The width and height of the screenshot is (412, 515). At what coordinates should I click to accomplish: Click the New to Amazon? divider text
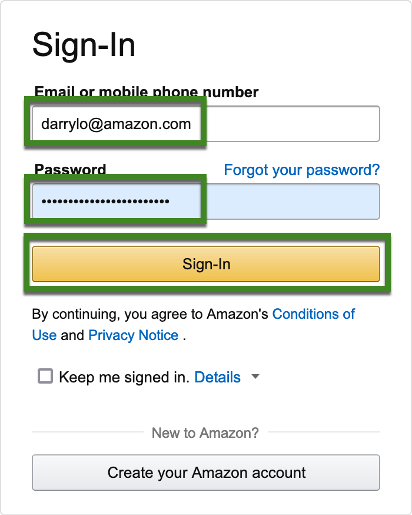coord(205,433)
